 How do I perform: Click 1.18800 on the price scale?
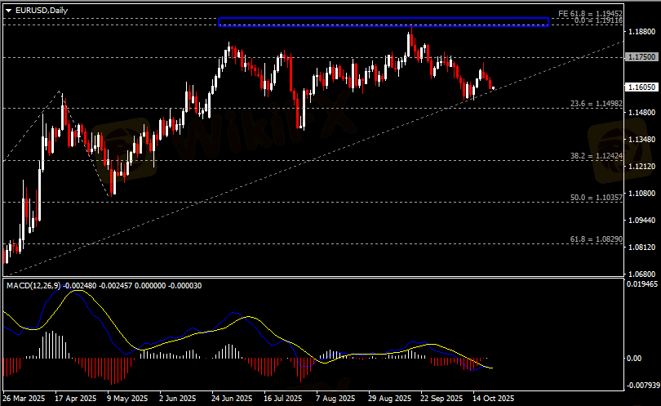point(641,32)
